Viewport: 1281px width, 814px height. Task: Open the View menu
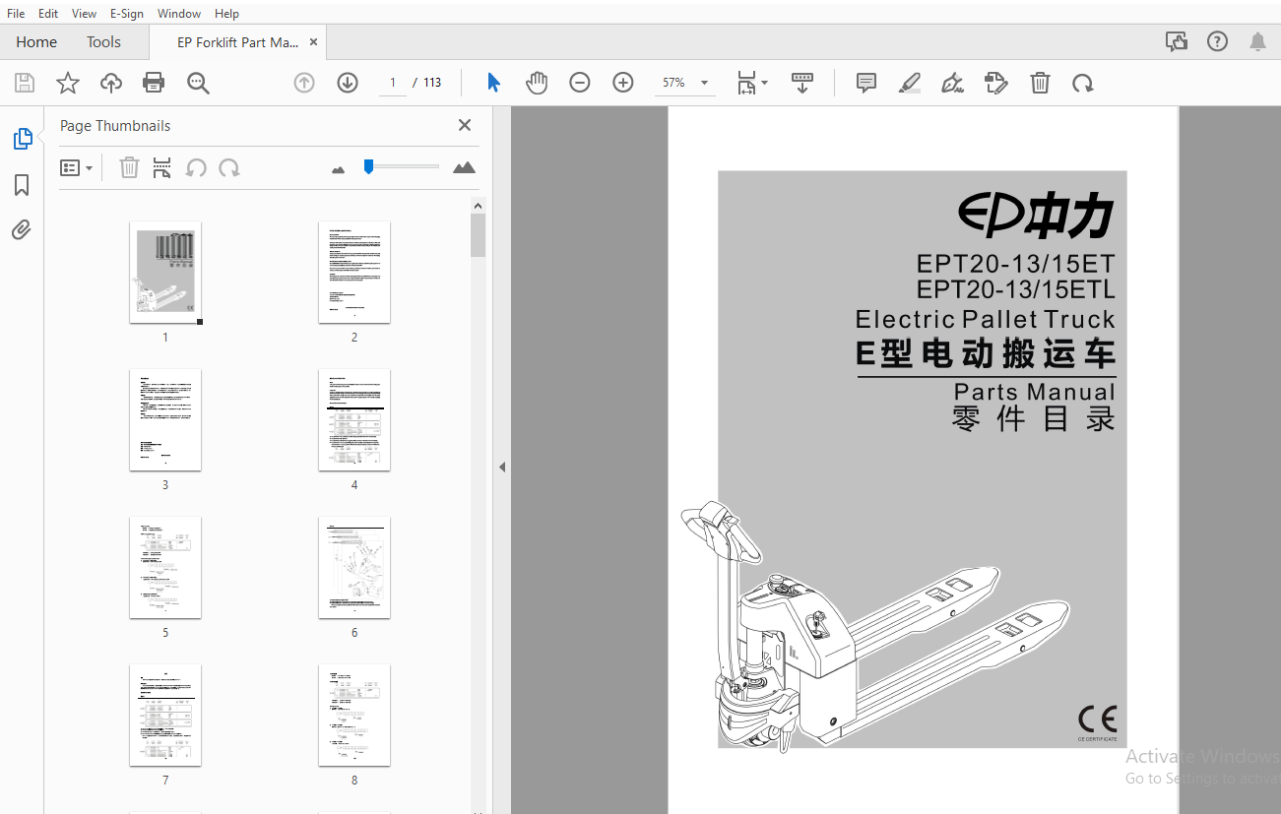point(85,14)
